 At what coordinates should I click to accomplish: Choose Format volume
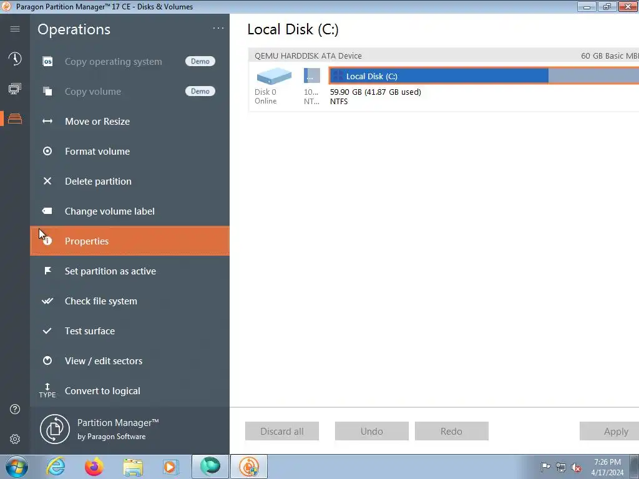(x=130, y=151)
